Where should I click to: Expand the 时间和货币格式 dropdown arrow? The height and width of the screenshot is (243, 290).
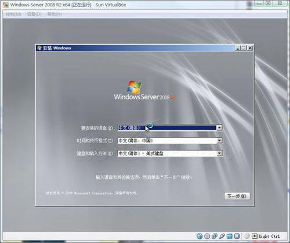pos(219,141)
